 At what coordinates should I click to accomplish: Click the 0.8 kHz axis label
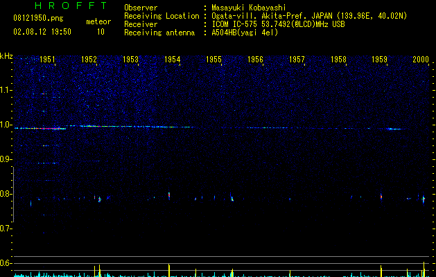6,194
